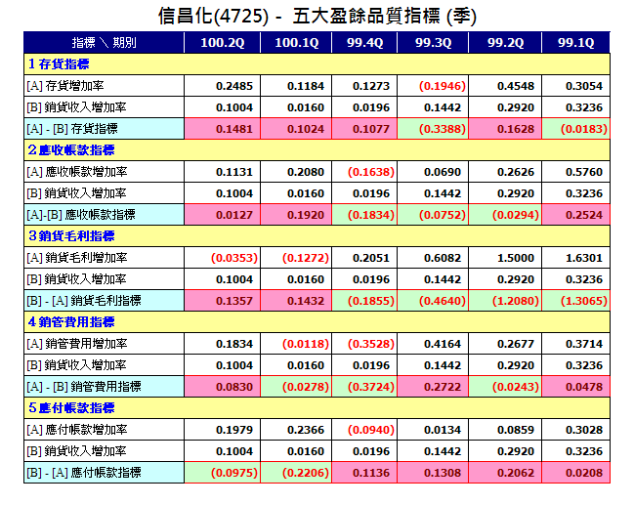The width and height of the screenshot is (634, 505).
Task: Click the row label [B] - [A] 銷貨毛利指標
Action: [84, 301]
